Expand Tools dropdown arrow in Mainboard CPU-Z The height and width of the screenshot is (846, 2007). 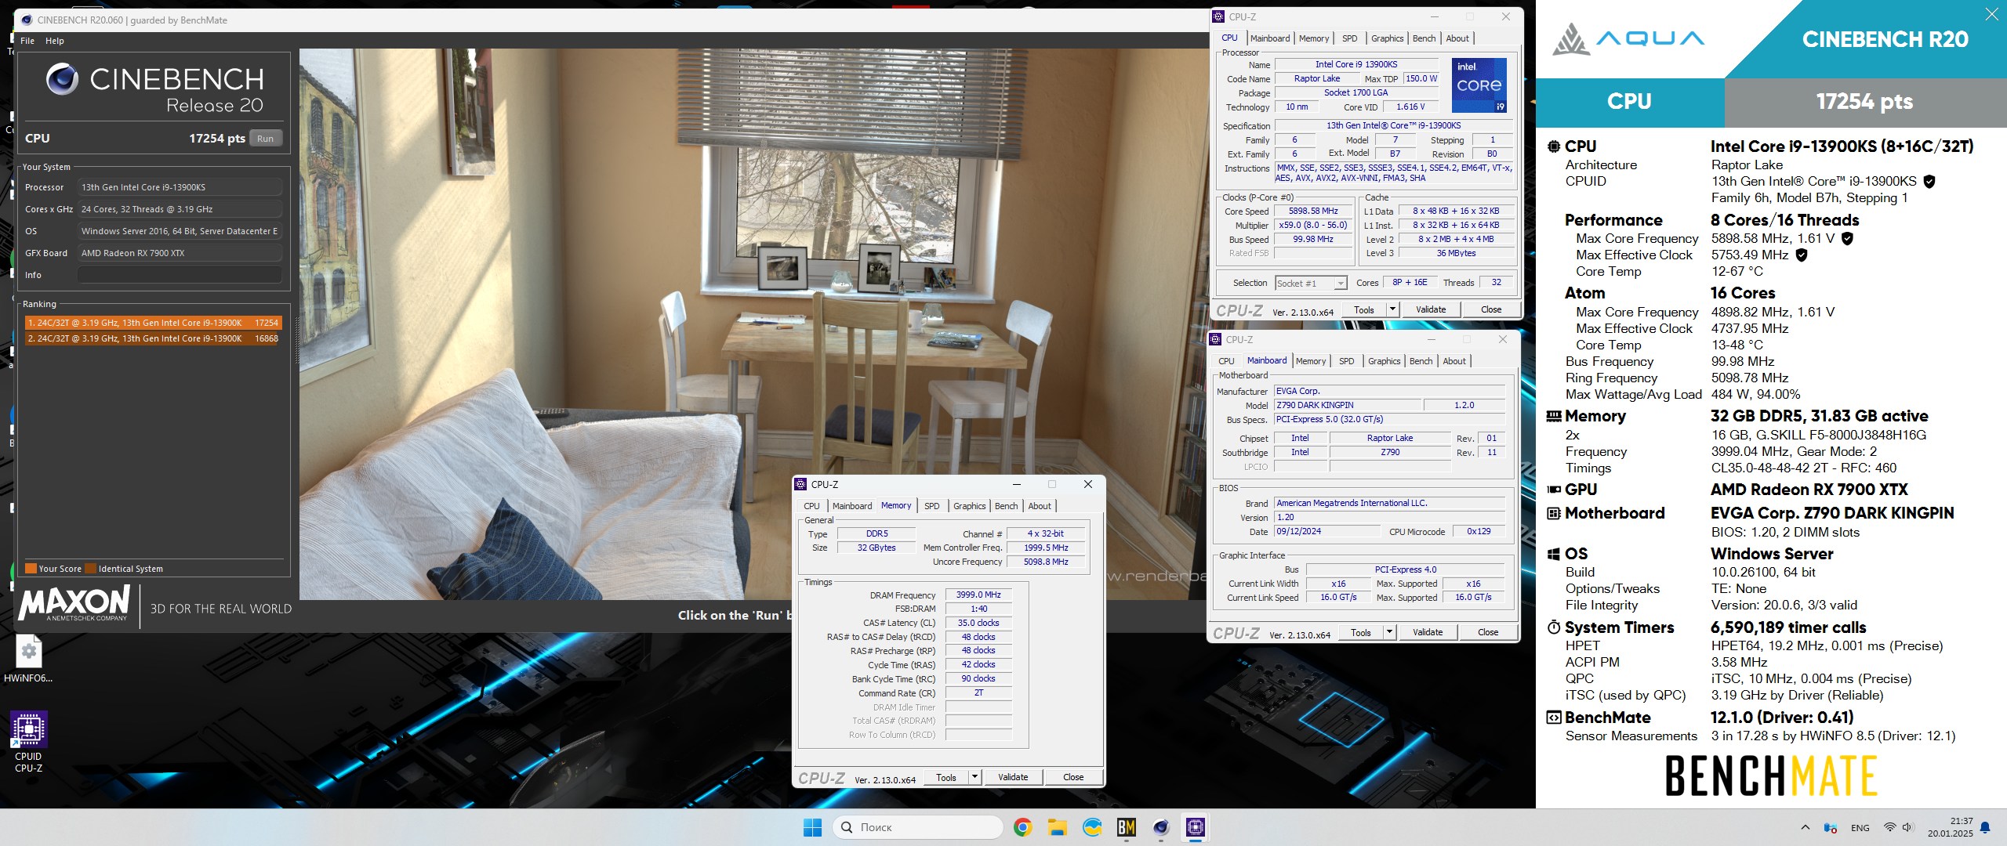(1389, 632)
